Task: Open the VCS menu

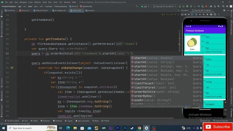Action: [x=61, y=2]
